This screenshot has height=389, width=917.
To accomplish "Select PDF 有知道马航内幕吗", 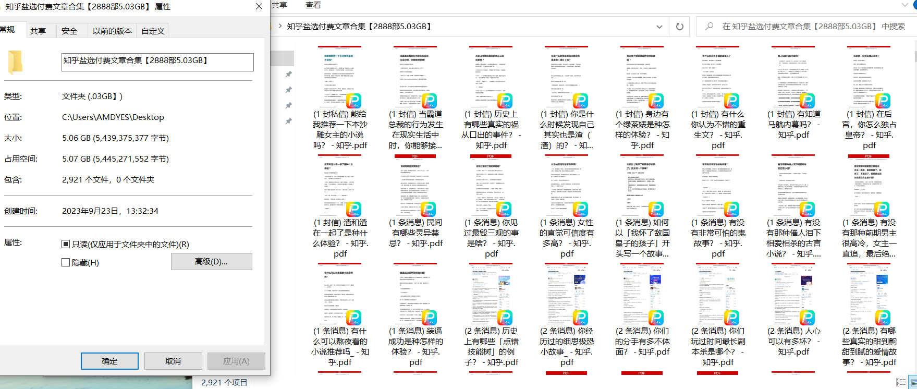I will (793, 93).
